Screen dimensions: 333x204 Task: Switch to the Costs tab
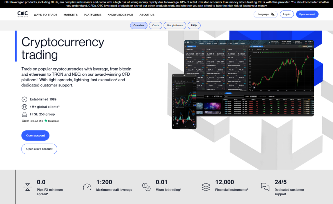point(155,25)
